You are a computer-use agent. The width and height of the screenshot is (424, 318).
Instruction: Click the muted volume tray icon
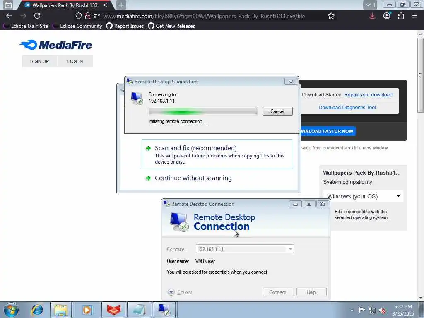(382, 310)
